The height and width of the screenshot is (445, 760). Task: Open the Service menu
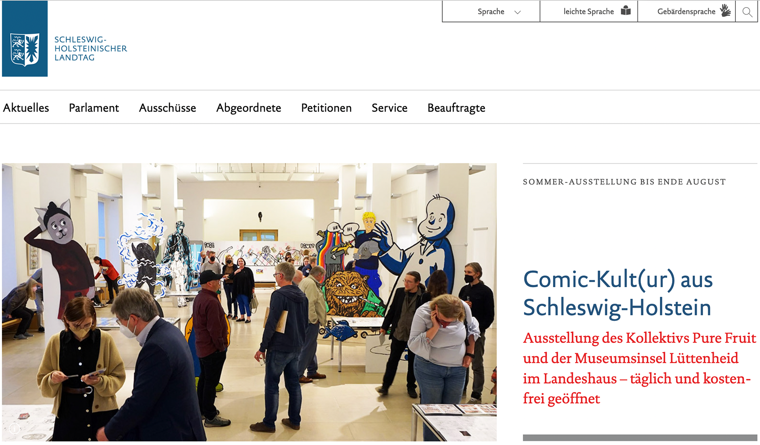point(389,108)
